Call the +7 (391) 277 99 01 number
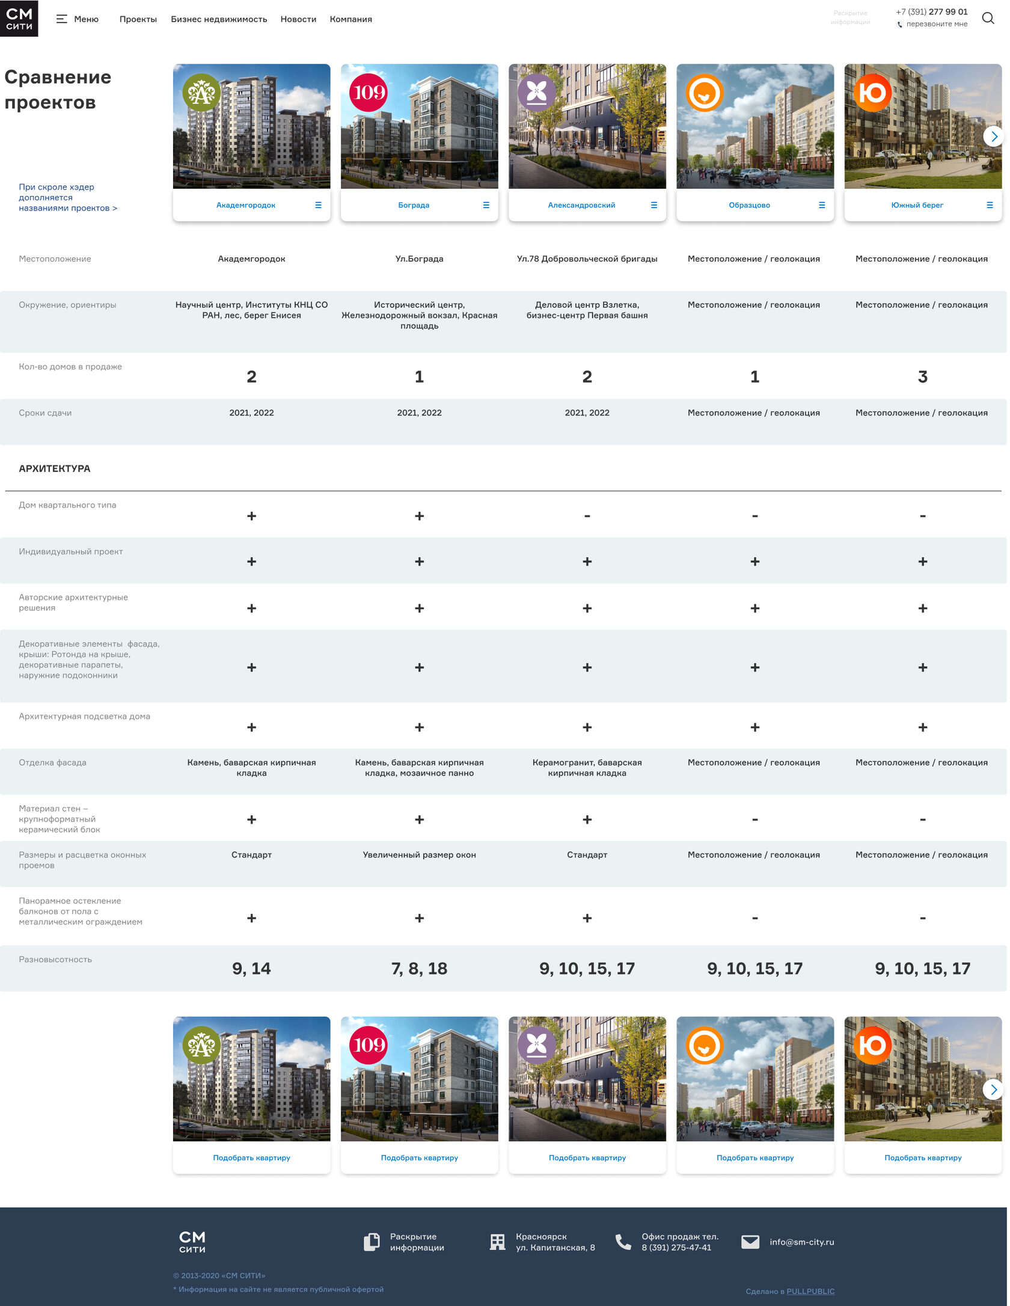The height and width of the screenshot is (1306, 1010). click(x=931, y=12)
